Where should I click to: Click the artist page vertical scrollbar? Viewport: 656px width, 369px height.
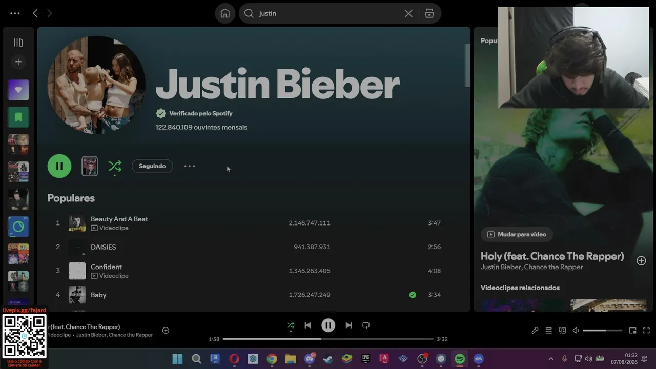[x=467, y=65]
